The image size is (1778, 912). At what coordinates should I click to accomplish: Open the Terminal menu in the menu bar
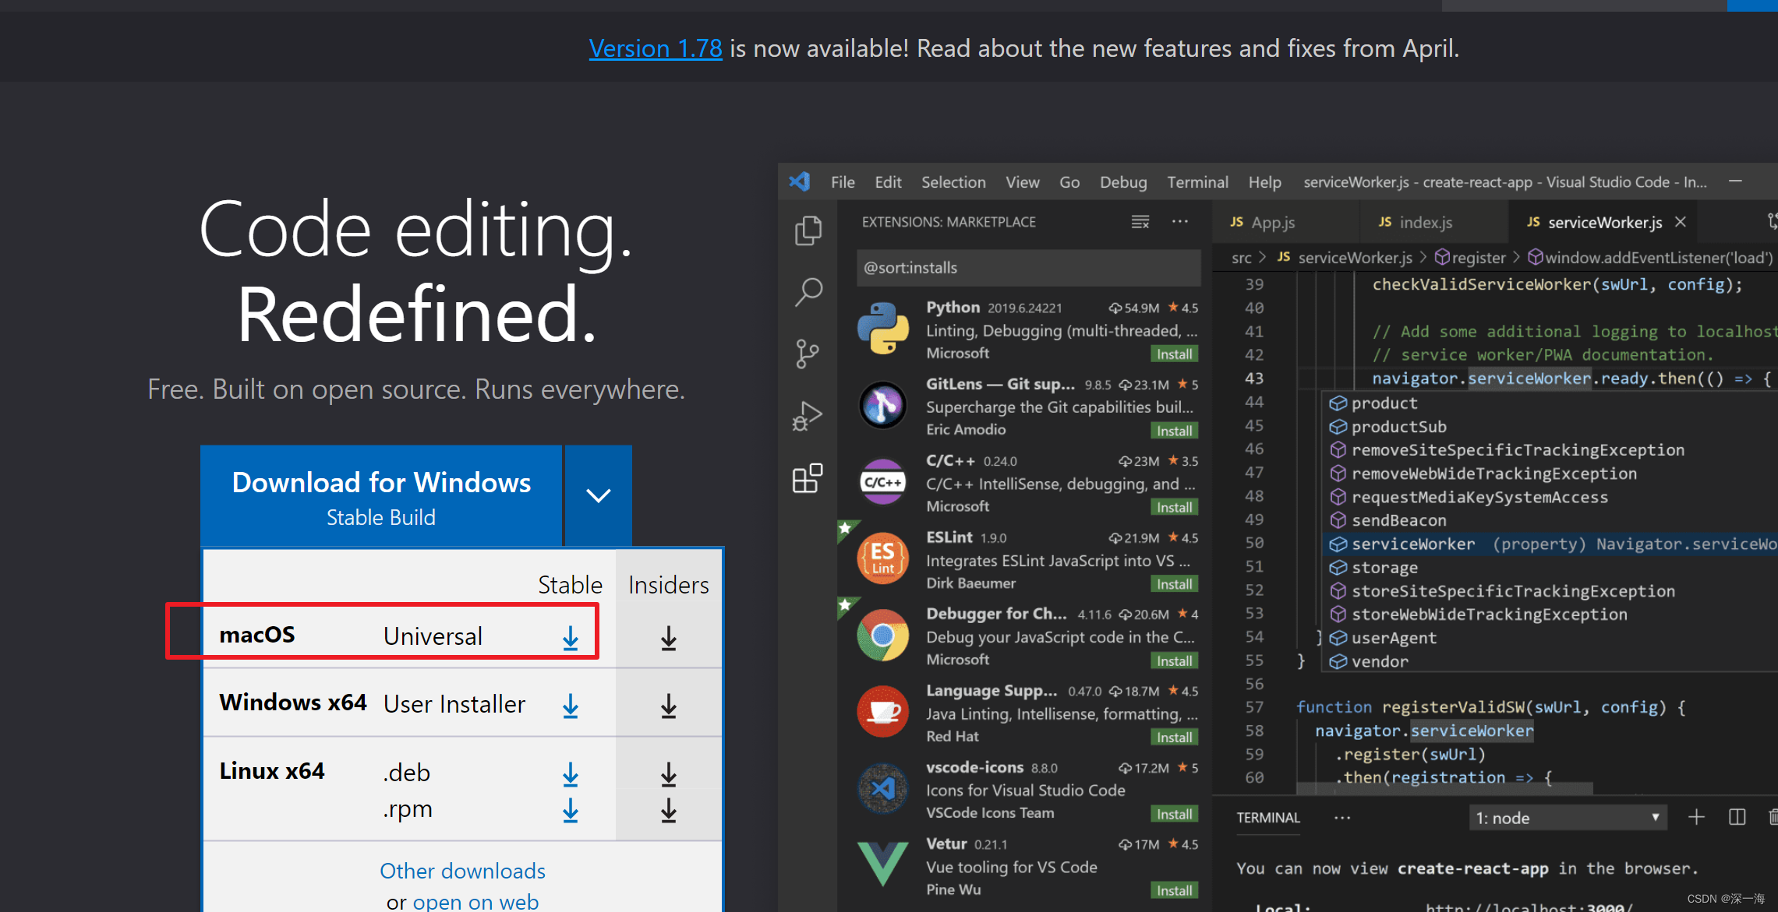[1197, 182]
